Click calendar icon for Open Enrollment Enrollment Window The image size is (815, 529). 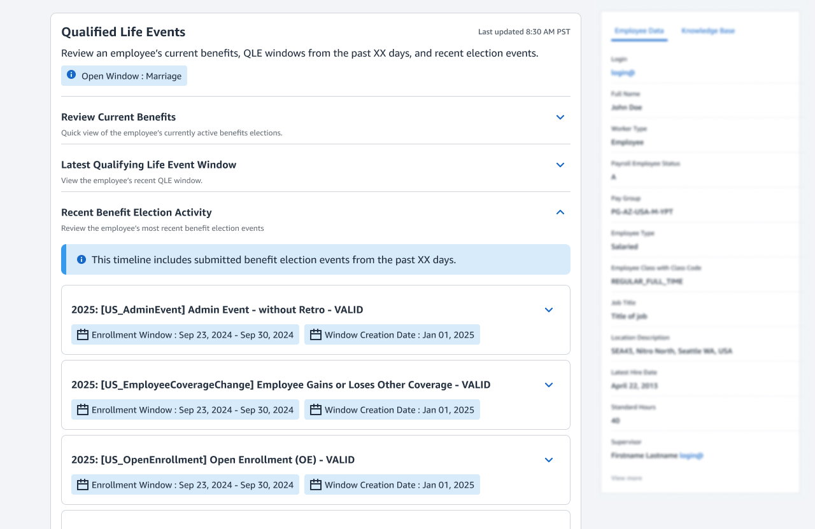(x=83, y=484)
